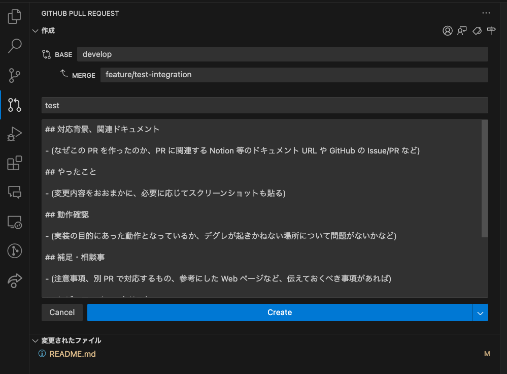Open the GitHub comments view icon
This screenshot has height=374, width=507.
click(x=15, y=192)
